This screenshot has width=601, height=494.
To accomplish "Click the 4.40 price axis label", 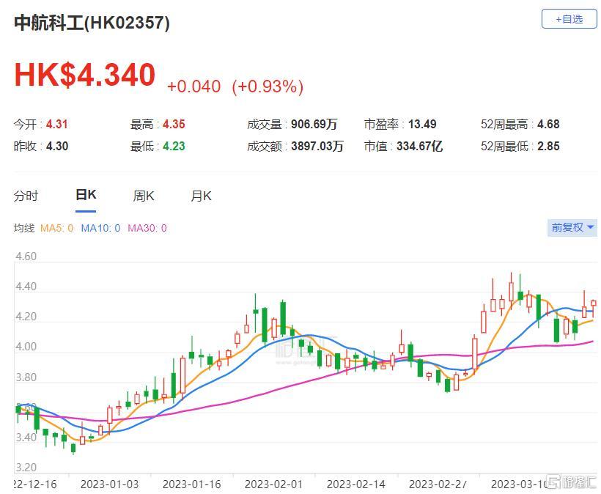I will tap(26, 287).
